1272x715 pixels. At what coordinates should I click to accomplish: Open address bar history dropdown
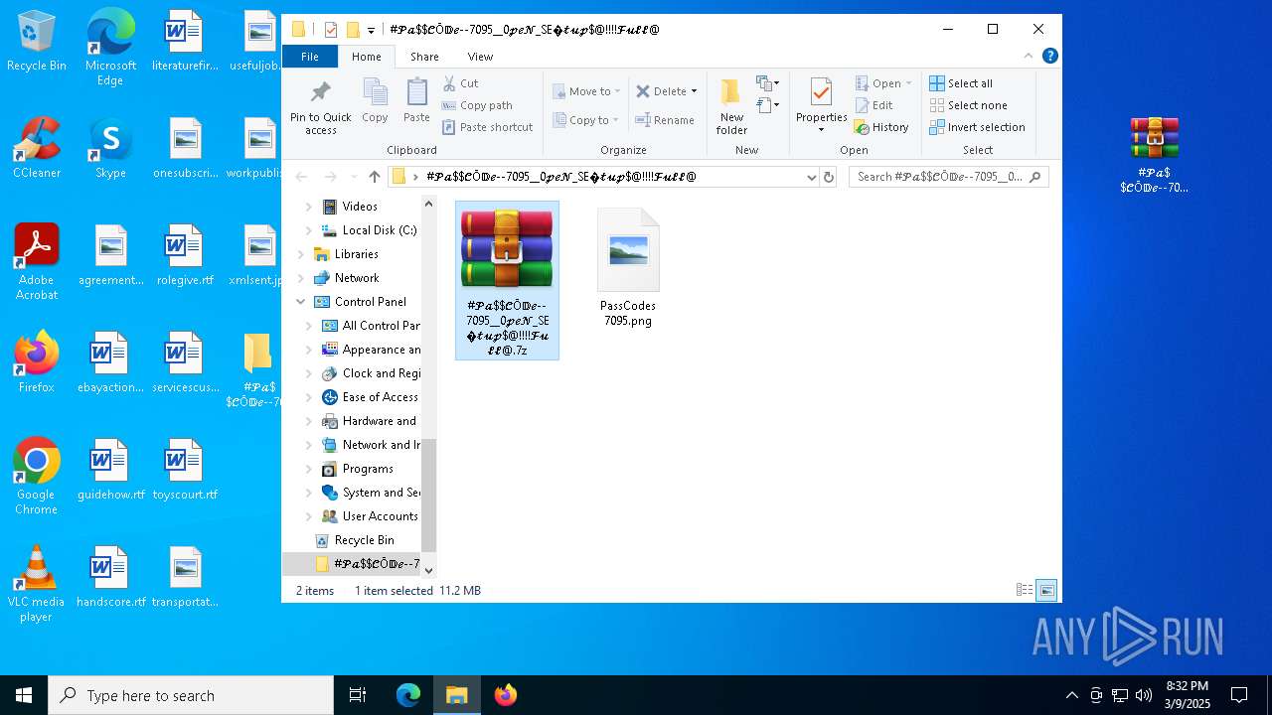click(x=812, y=177)
